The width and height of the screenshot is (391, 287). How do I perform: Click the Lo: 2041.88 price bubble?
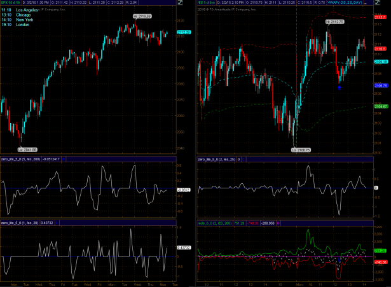tap(27, 150)
